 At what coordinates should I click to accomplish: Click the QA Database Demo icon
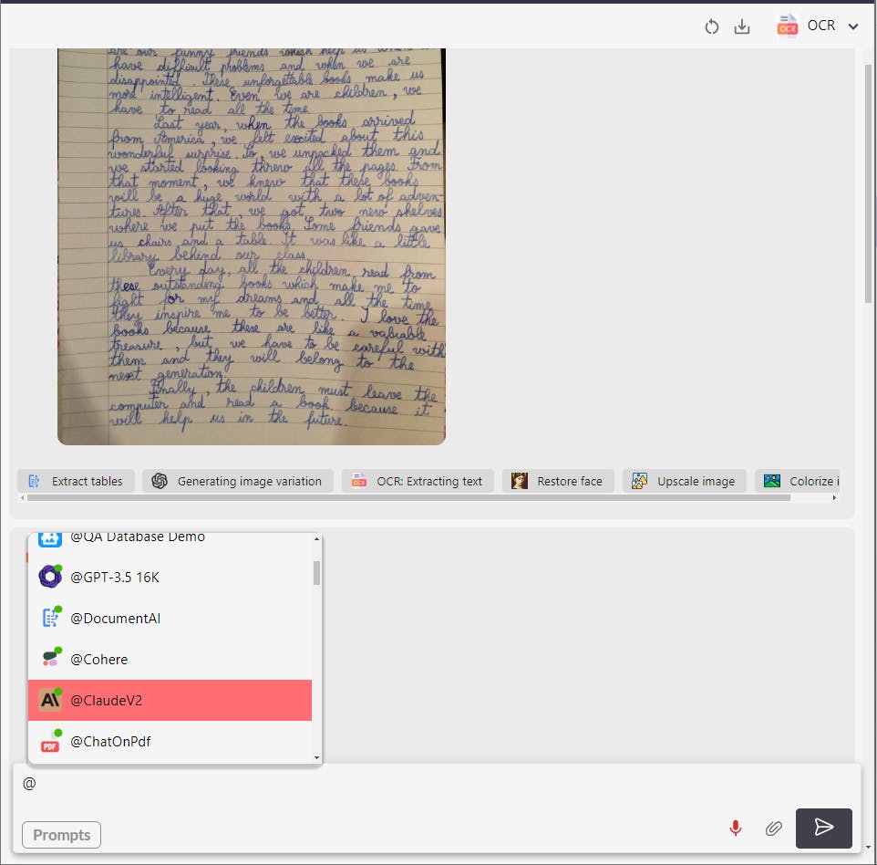point(50,540)
